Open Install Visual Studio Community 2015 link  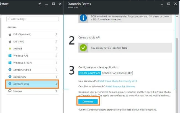117,81
